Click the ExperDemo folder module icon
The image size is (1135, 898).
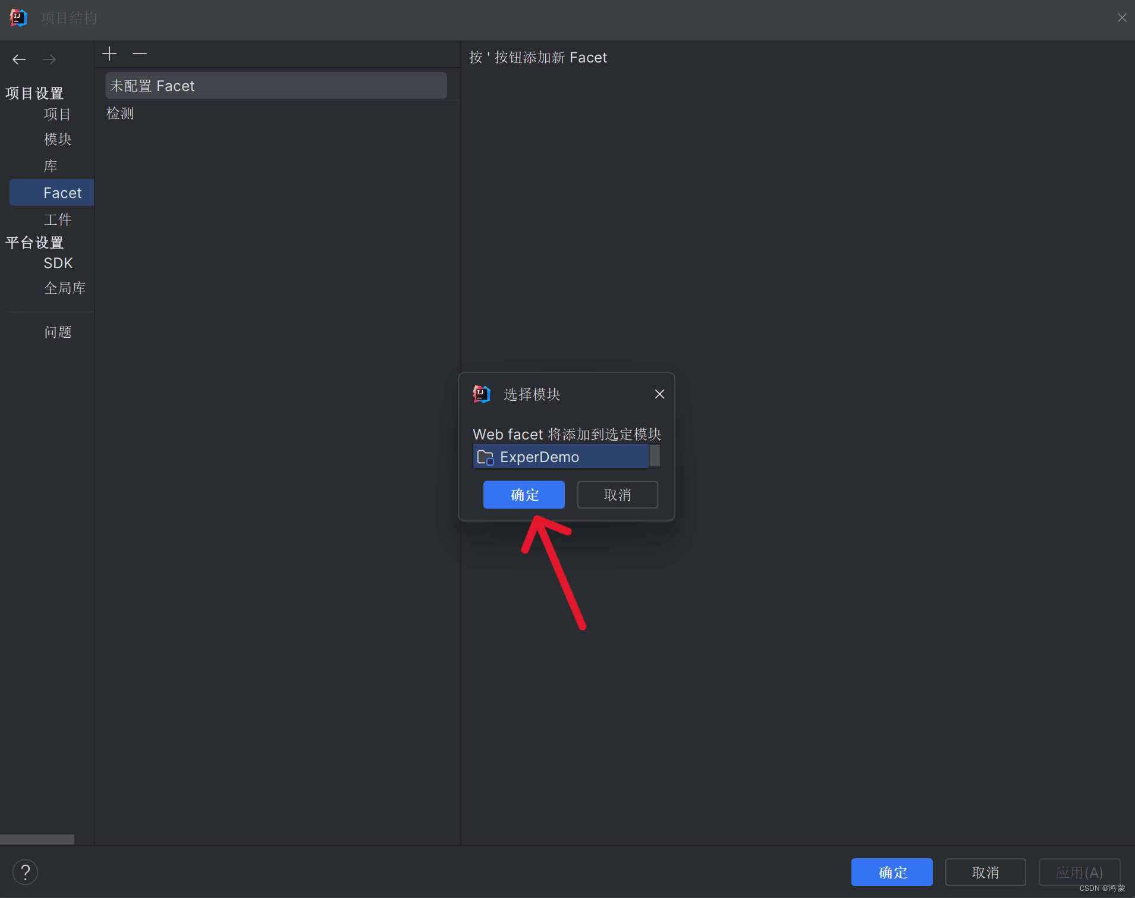[486, 457]
